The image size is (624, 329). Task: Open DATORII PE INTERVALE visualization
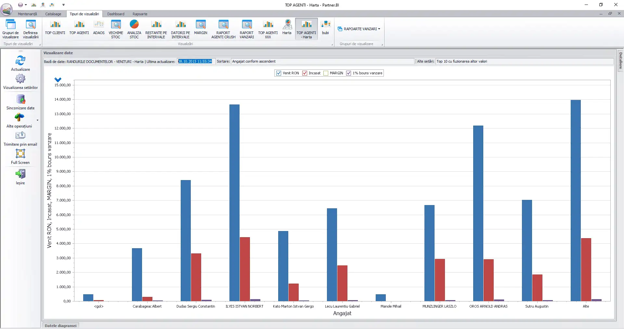click(x=180, y=29)
